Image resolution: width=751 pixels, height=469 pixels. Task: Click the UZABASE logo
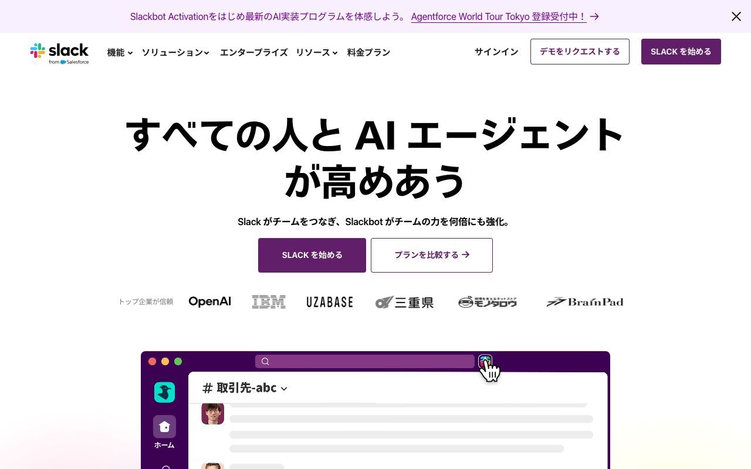(330, 302)
